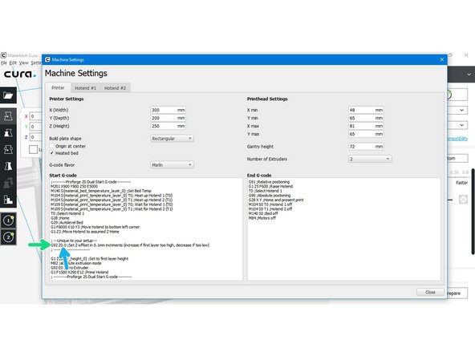
Task: Open the Edit menu in Cura
Action: (x=13, y=63)
